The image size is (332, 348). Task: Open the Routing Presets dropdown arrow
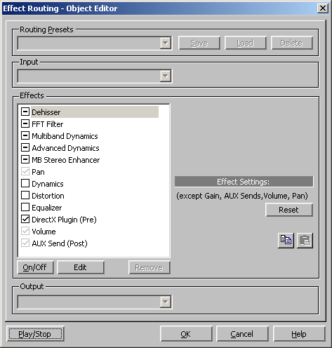pos(166,43)
